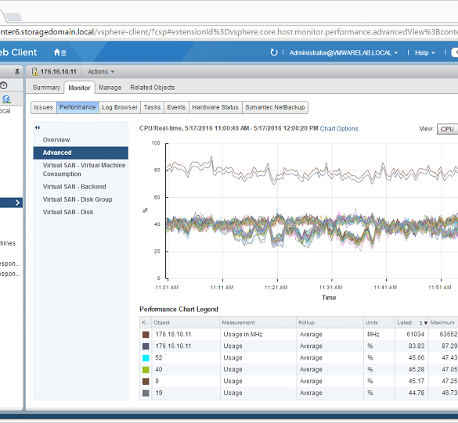The height and width of the screenshot is (423, 458).
Task: Click the history clock icon in navigator
Action: tap(4, 85)
